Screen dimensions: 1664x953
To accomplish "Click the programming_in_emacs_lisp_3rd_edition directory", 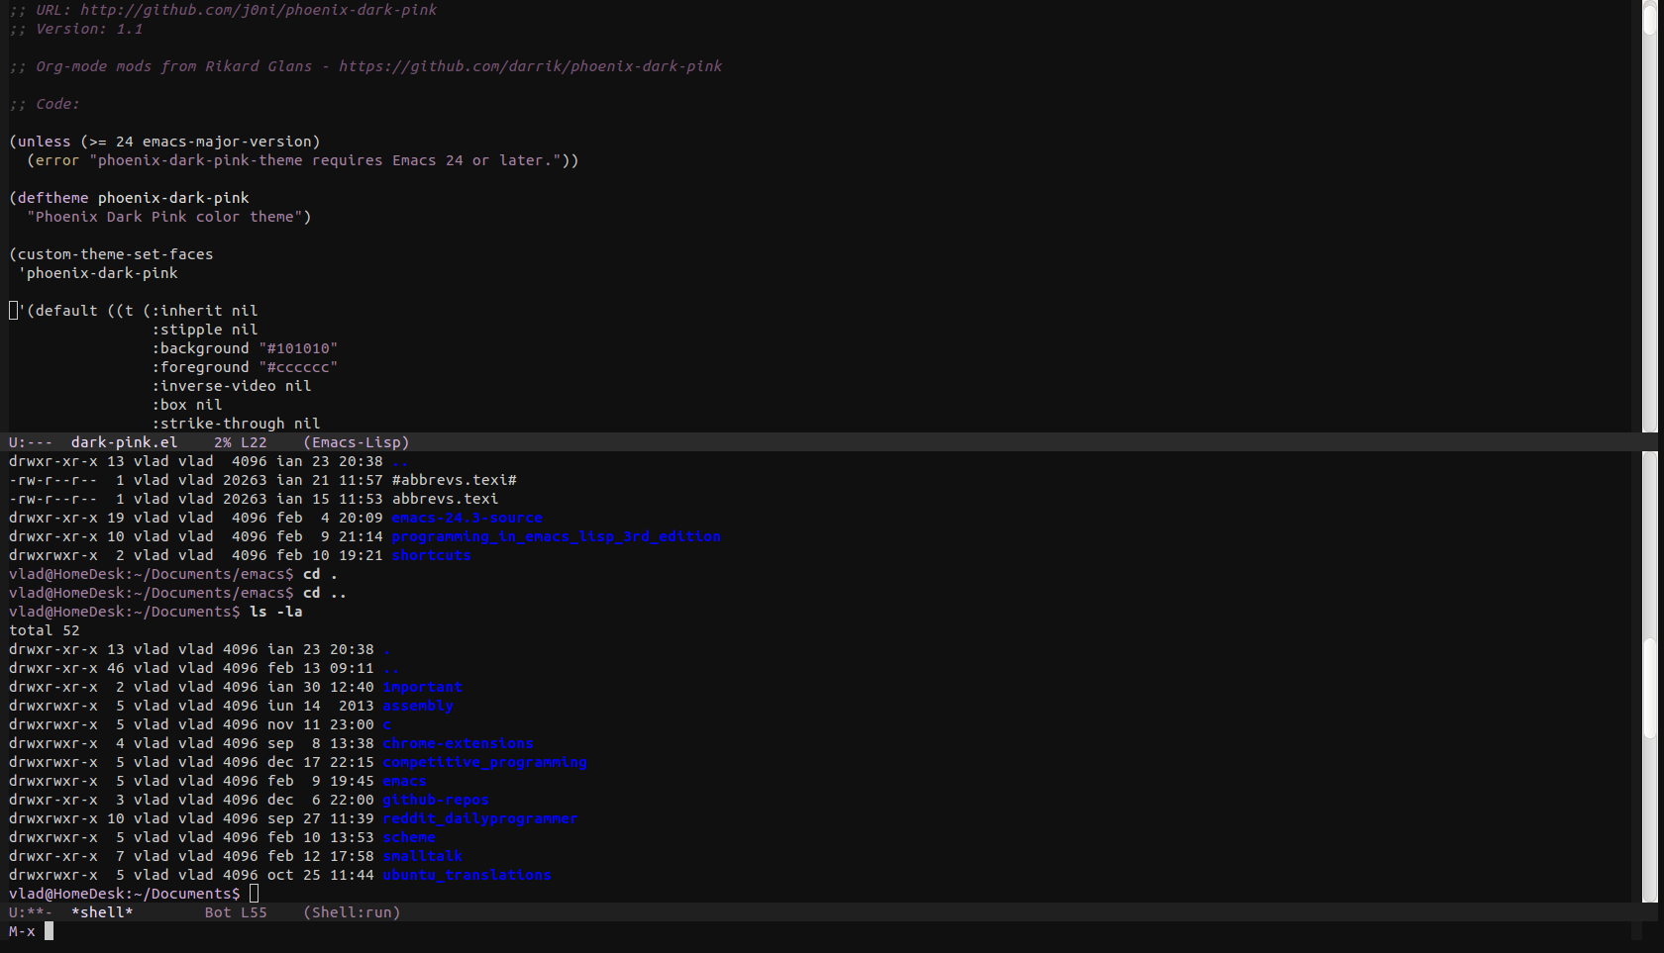I will point(556,536).
